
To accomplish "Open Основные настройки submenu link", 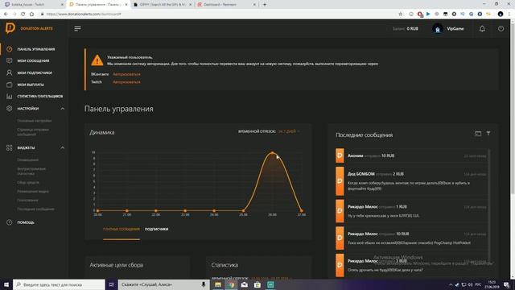I will 34,121.
